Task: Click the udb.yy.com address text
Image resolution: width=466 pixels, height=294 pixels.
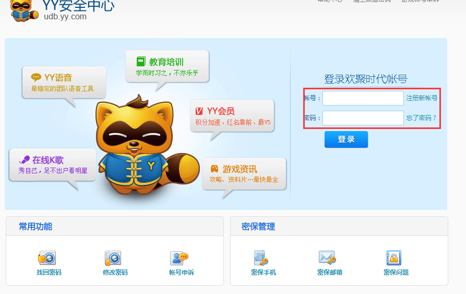Action: [x=65, y=17]
